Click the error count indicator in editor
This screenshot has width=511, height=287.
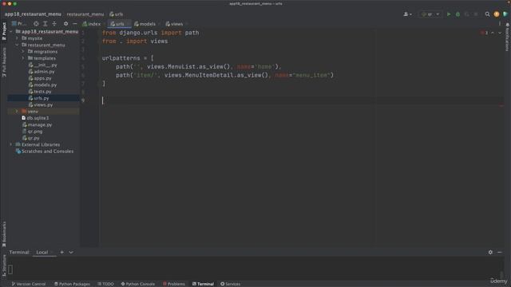click(485, 33)
